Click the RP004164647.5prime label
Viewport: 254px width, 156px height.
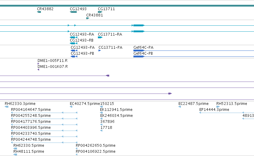[31, 110]
